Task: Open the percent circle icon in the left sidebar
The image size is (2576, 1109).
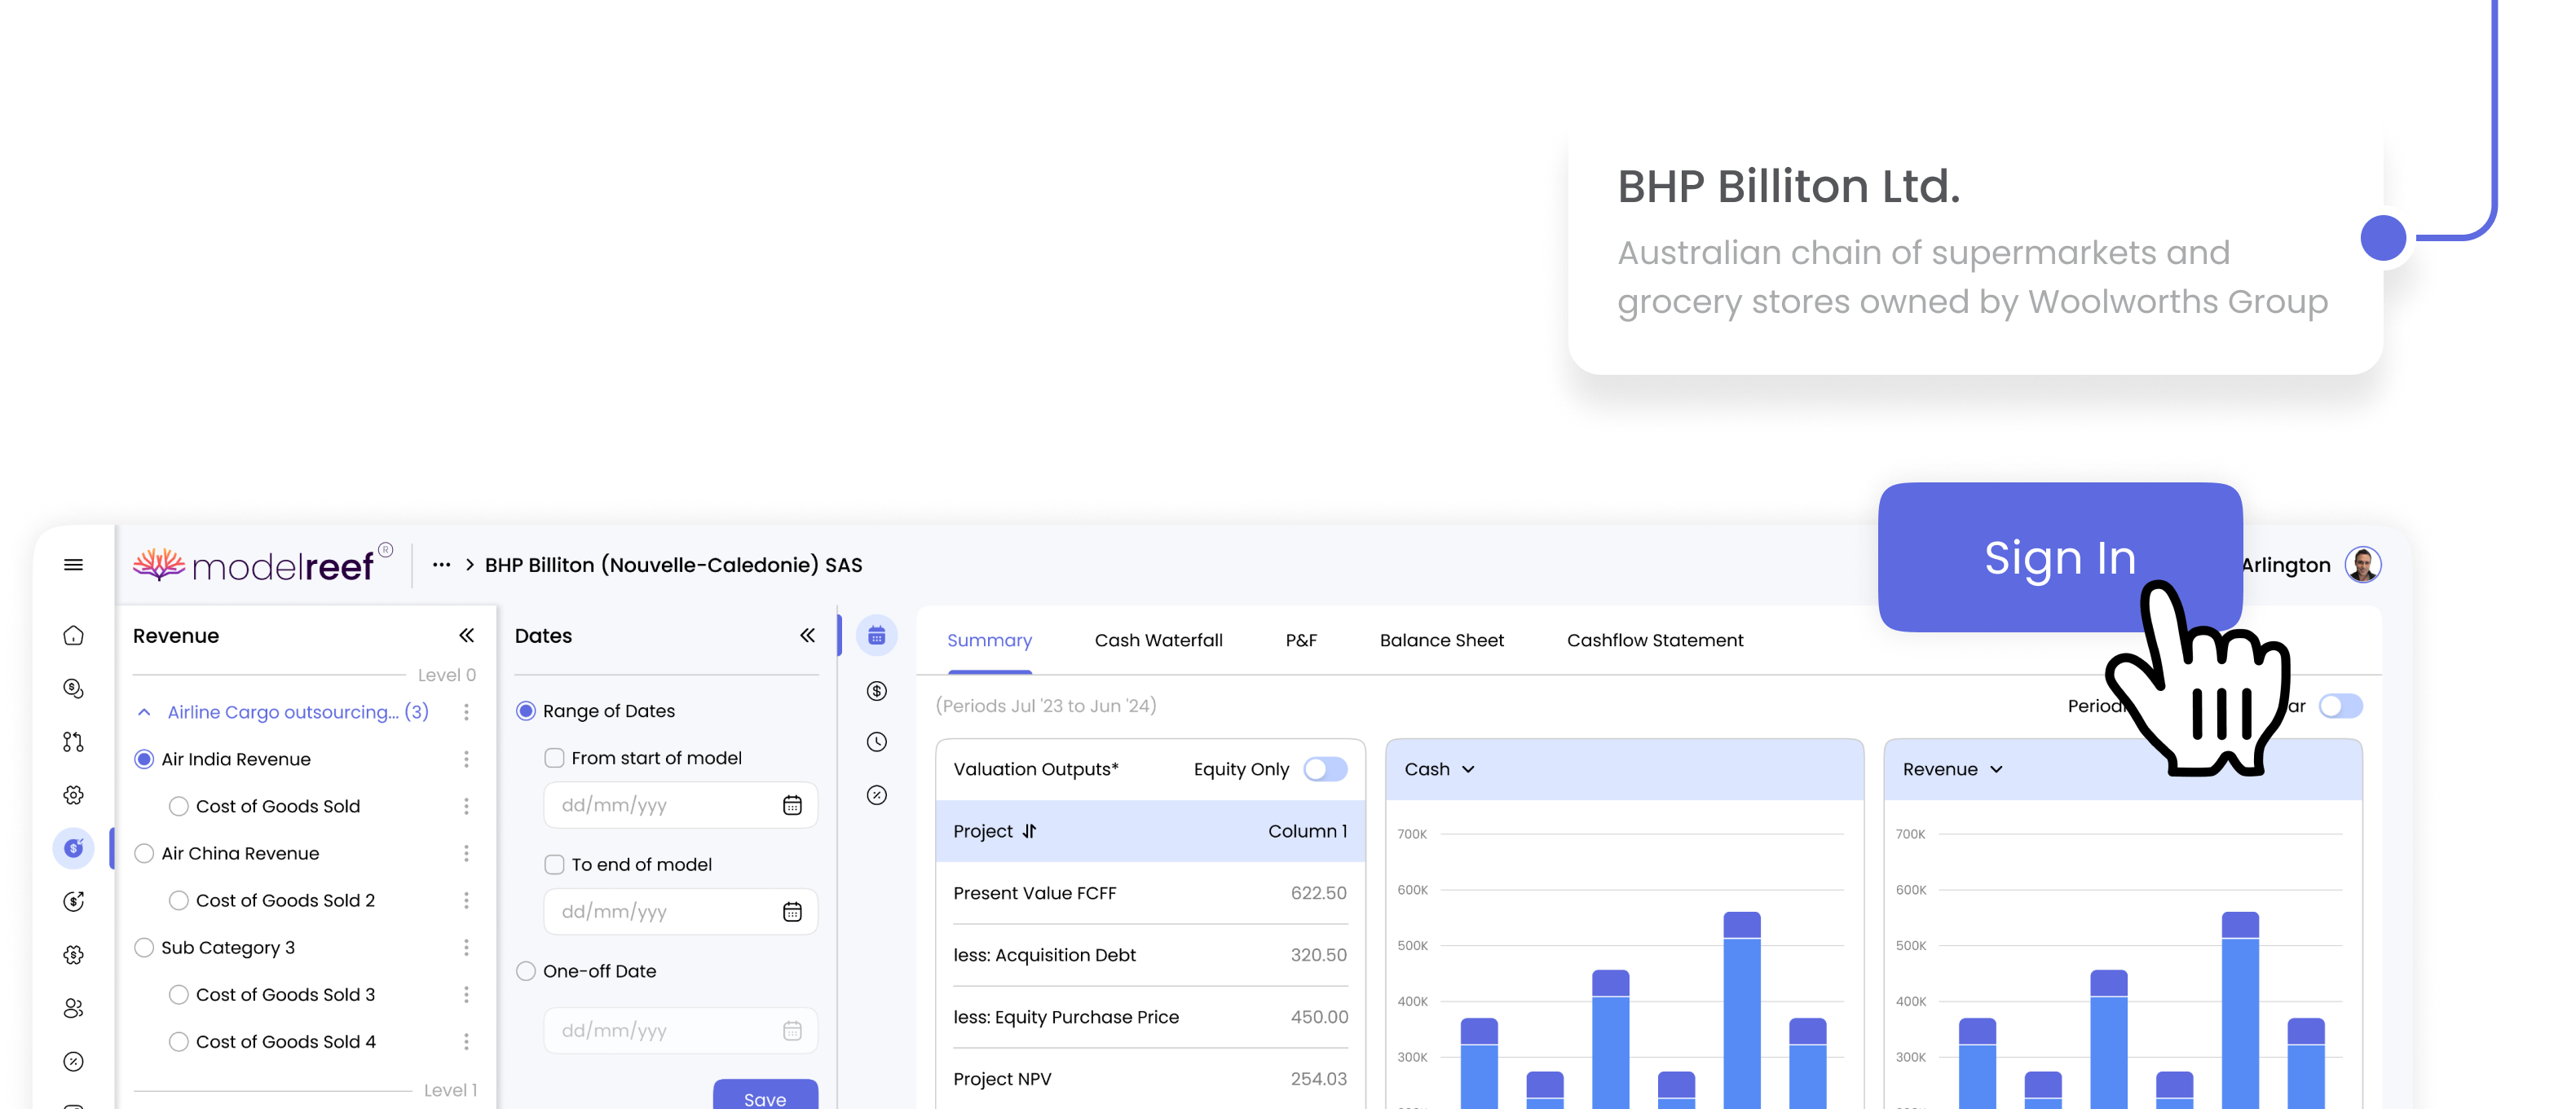Action: pos(73,1062)
